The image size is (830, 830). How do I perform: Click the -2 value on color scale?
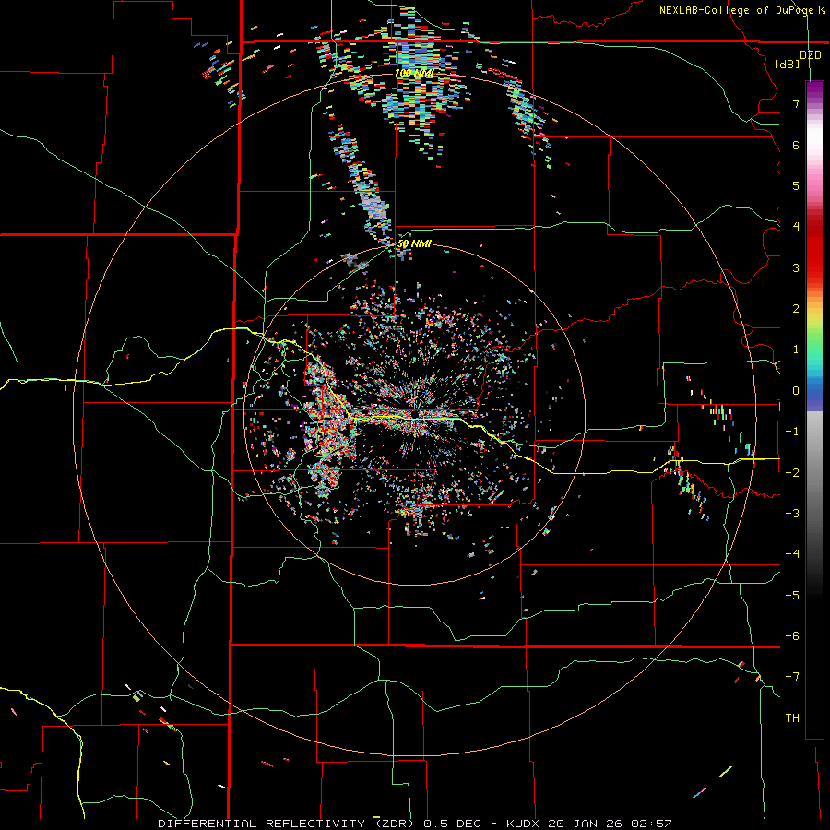(x=792, y=473)
